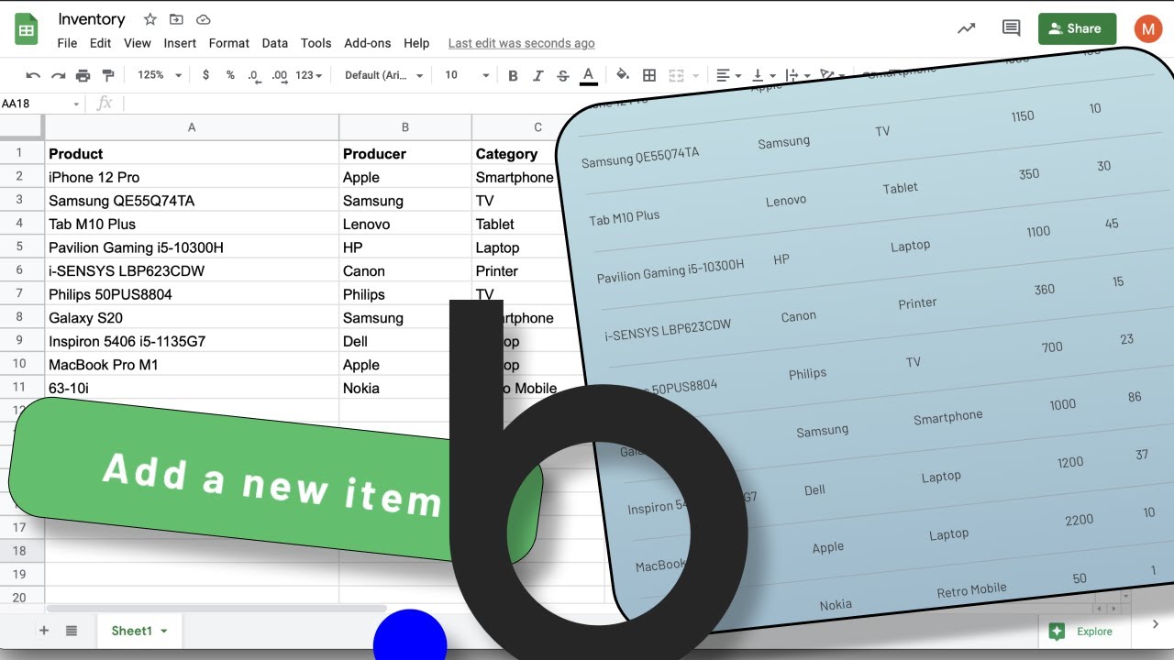Select the cell 'Canon'

click(405, 270)
